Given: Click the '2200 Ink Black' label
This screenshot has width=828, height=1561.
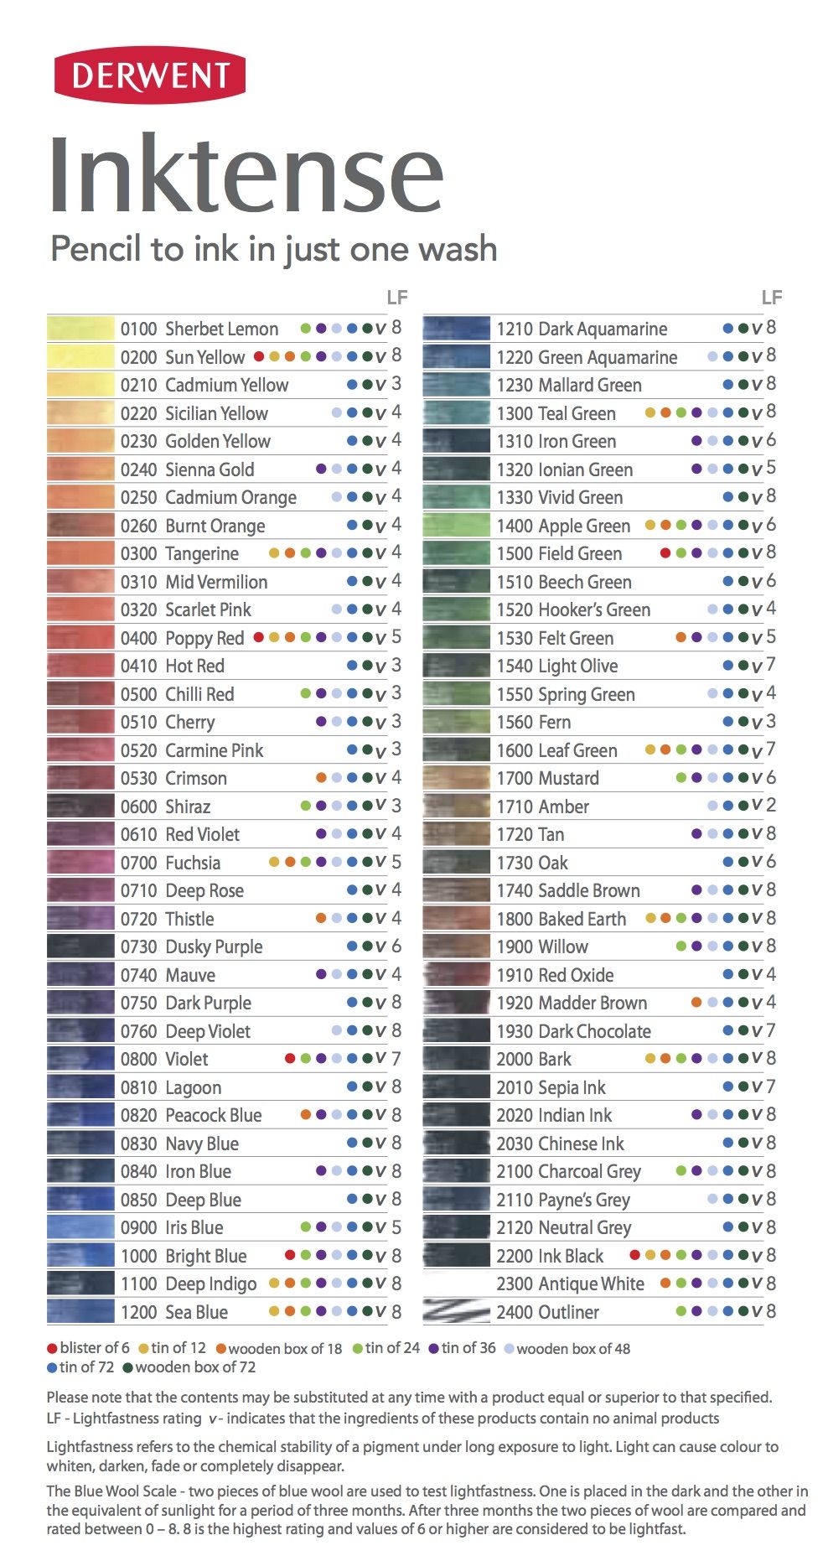Looking at the screenshot, I should click(x=550, y=1256).
